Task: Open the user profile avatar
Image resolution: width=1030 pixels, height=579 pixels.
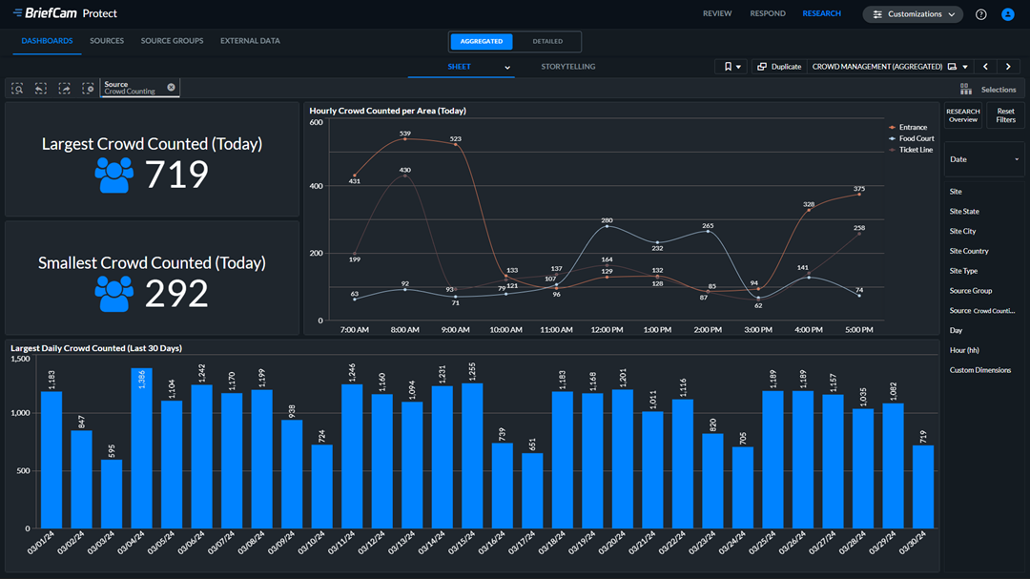Action: tap(1008, 14)
